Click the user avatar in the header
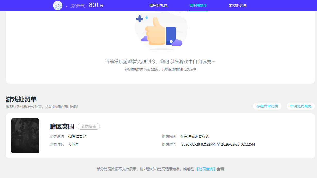The height and width of the screenshot is (178, 317). point(58,5)
